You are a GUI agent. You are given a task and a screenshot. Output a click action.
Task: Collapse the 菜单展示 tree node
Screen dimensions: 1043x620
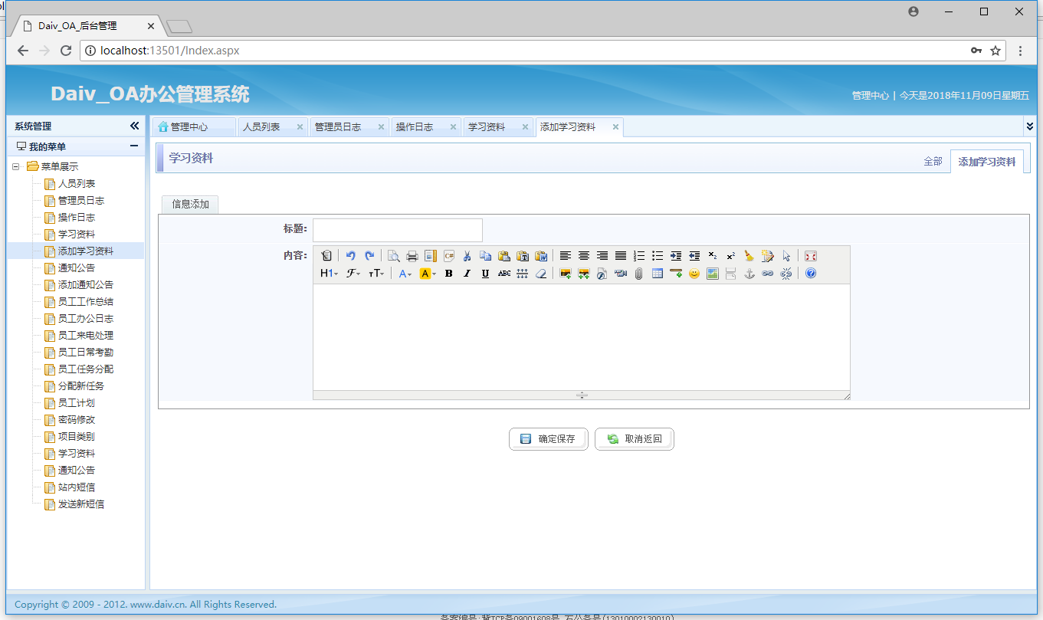click(15, 167)
